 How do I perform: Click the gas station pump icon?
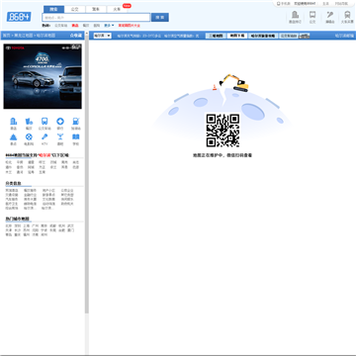(76, 122)
